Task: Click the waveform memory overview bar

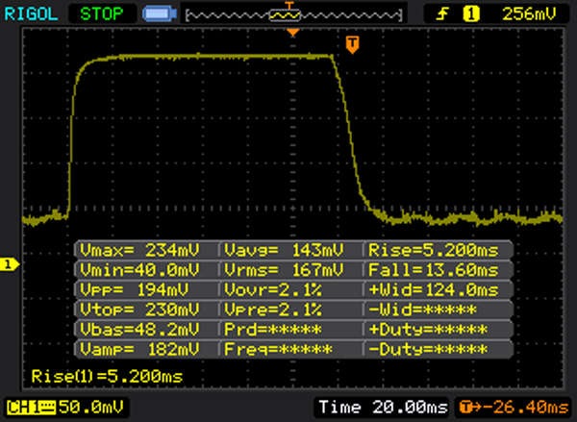Action: coord(293,15)
